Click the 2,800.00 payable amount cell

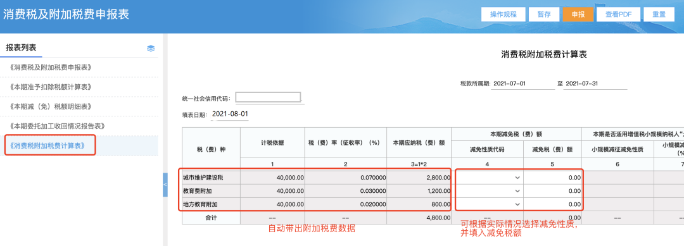[419, 178]
